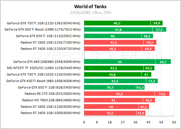181x129 pixels.
Task: Click the 36,5 bar value
Action: point(110,113)
